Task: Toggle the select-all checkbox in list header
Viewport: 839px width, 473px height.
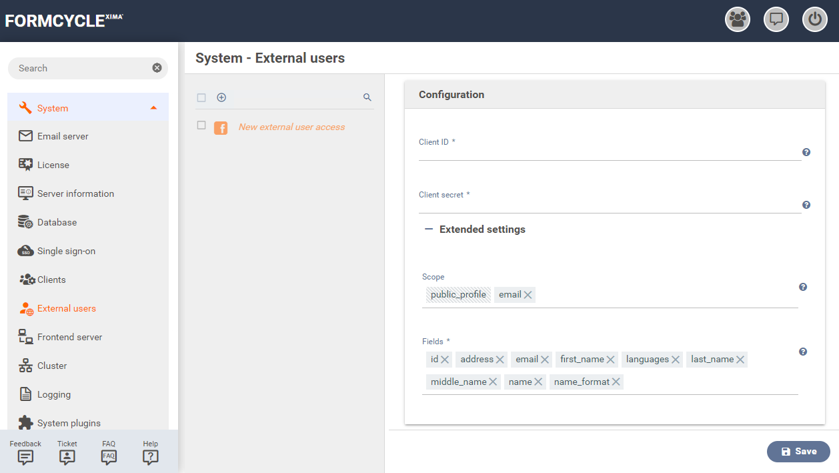Action: (201, 98)
